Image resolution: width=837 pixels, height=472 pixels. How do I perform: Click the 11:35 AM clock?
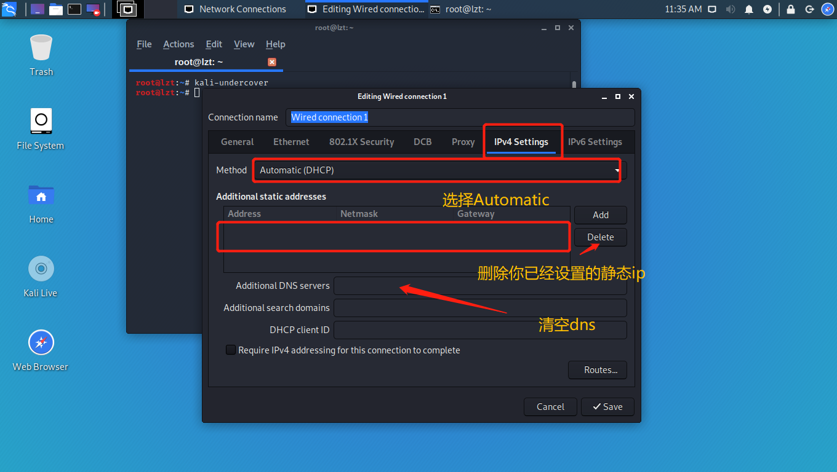(x=683, y=9)
